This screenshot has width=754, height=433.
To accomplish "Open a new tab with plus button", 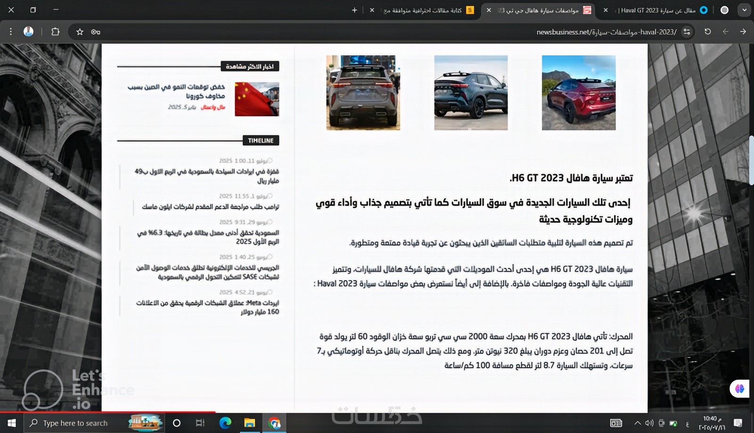I will pyautogui.click(x=354, y=10).
